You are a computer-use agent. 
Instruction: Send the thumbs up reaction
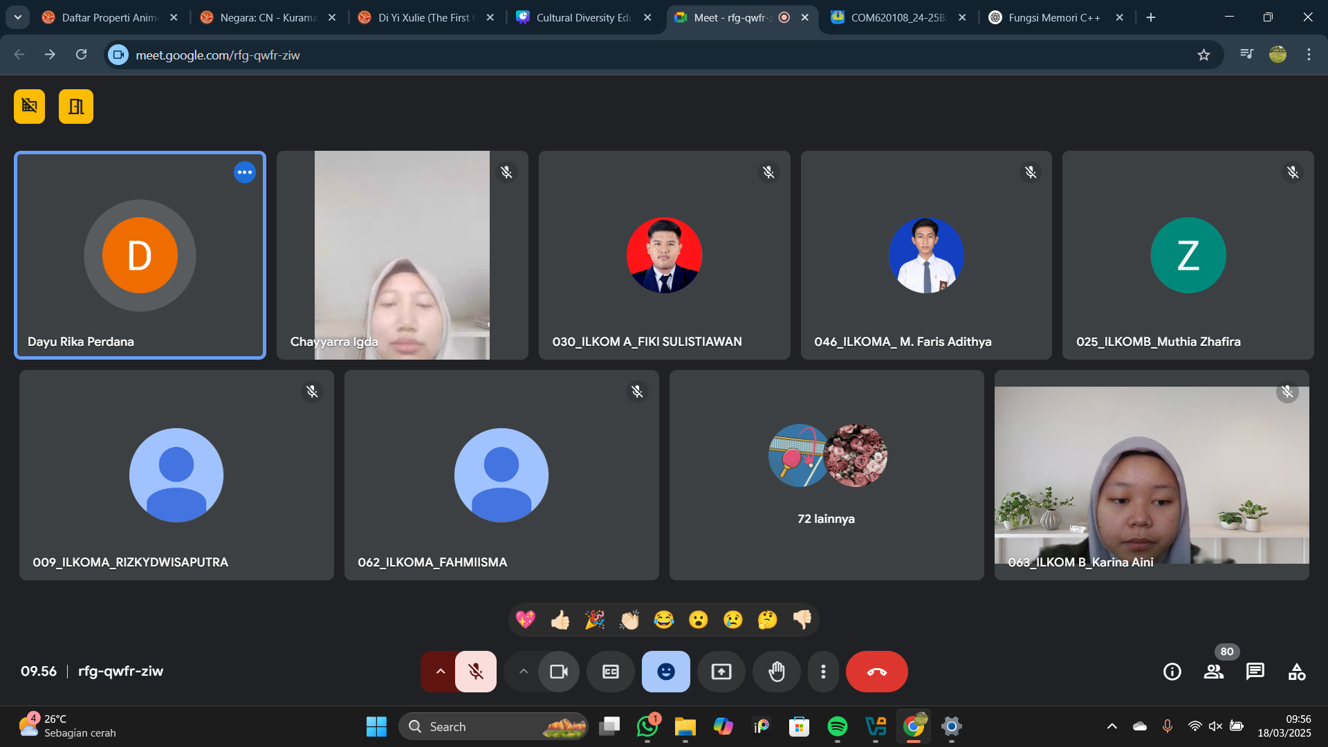[560, 620]
